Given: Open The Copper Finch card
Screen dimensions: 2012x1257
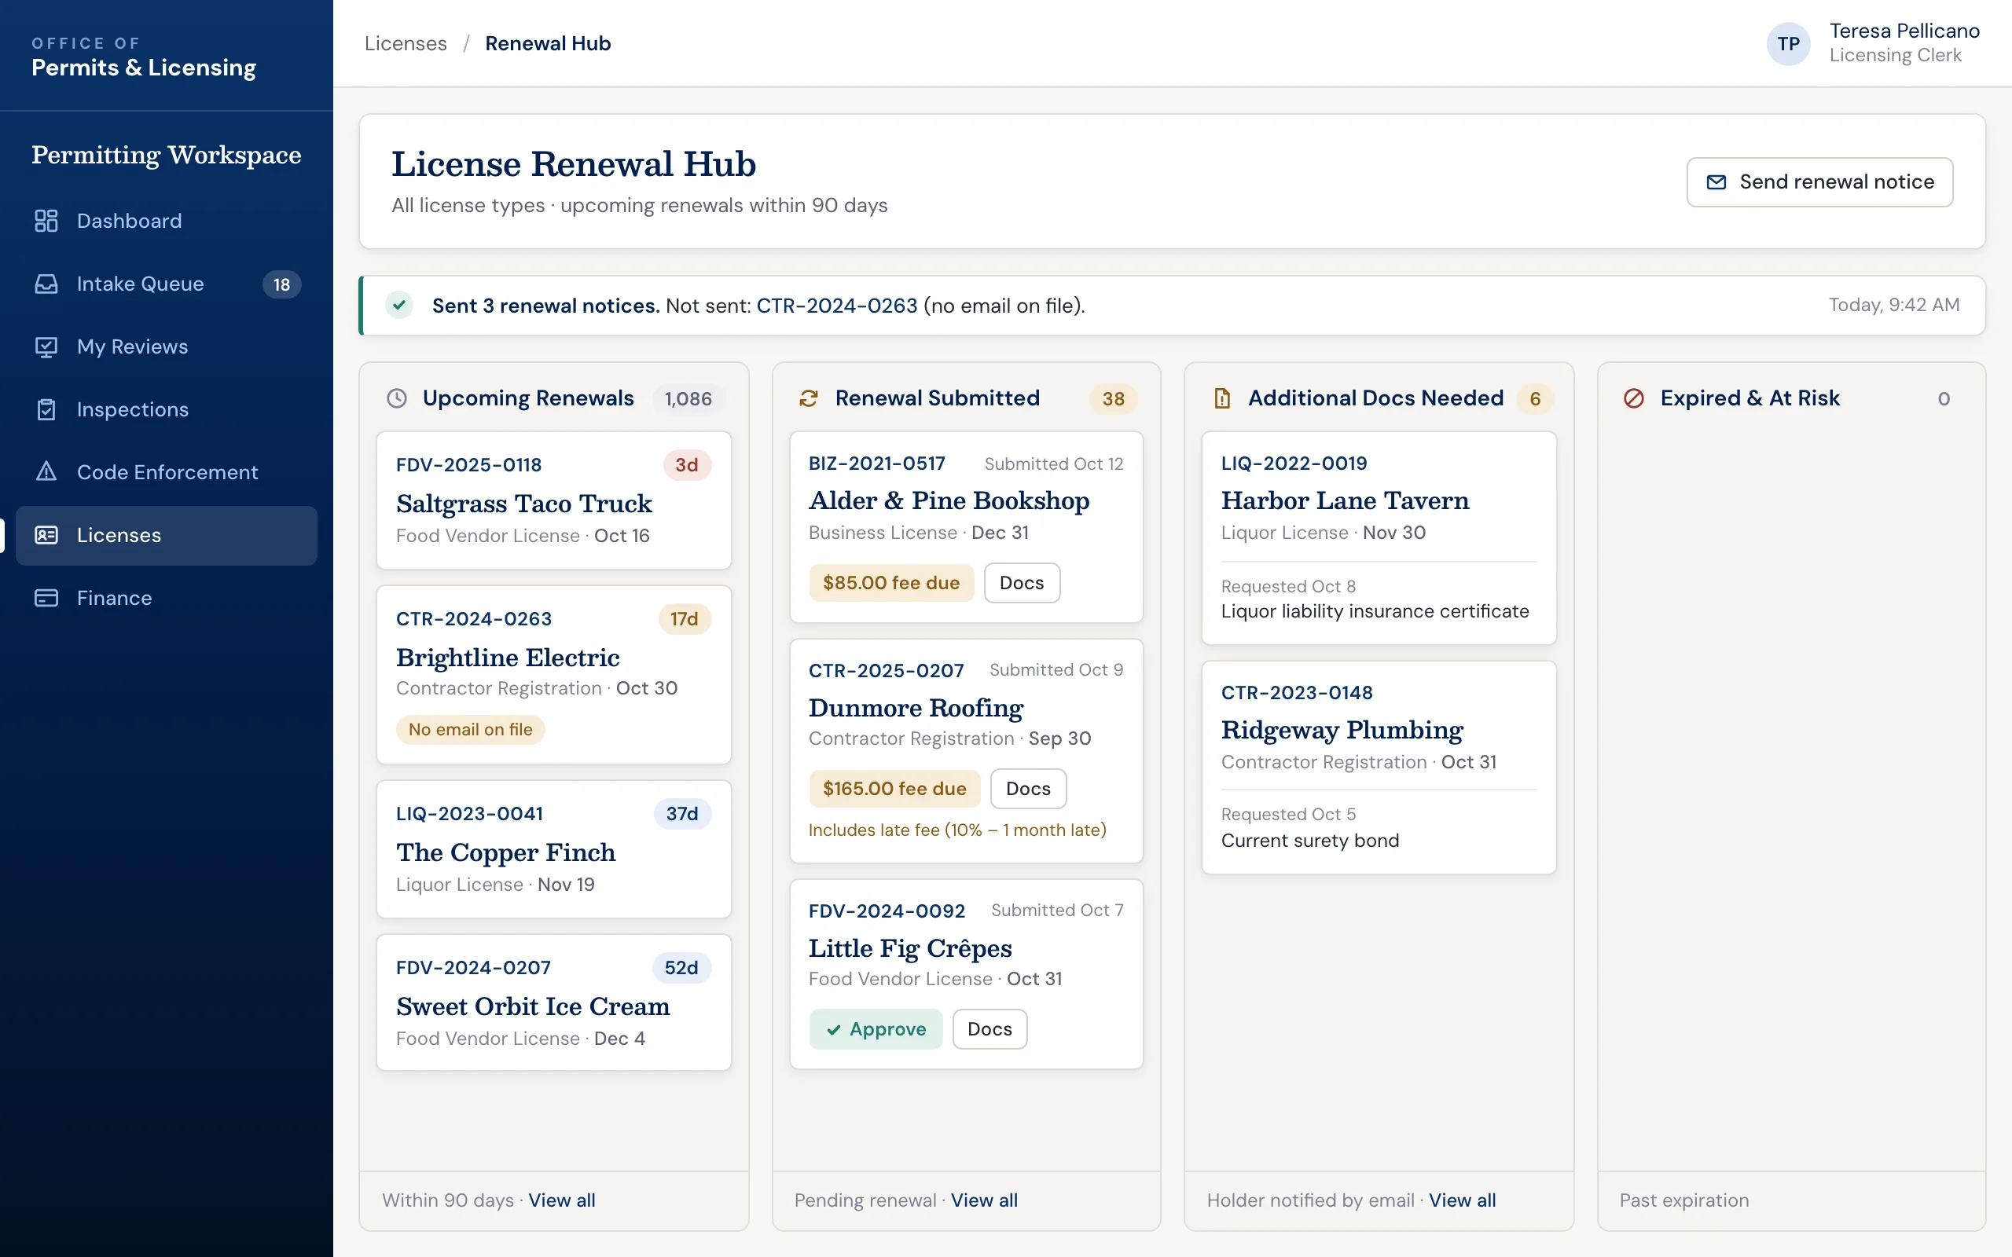Looking at the screenshot, I should pos(554,848).
